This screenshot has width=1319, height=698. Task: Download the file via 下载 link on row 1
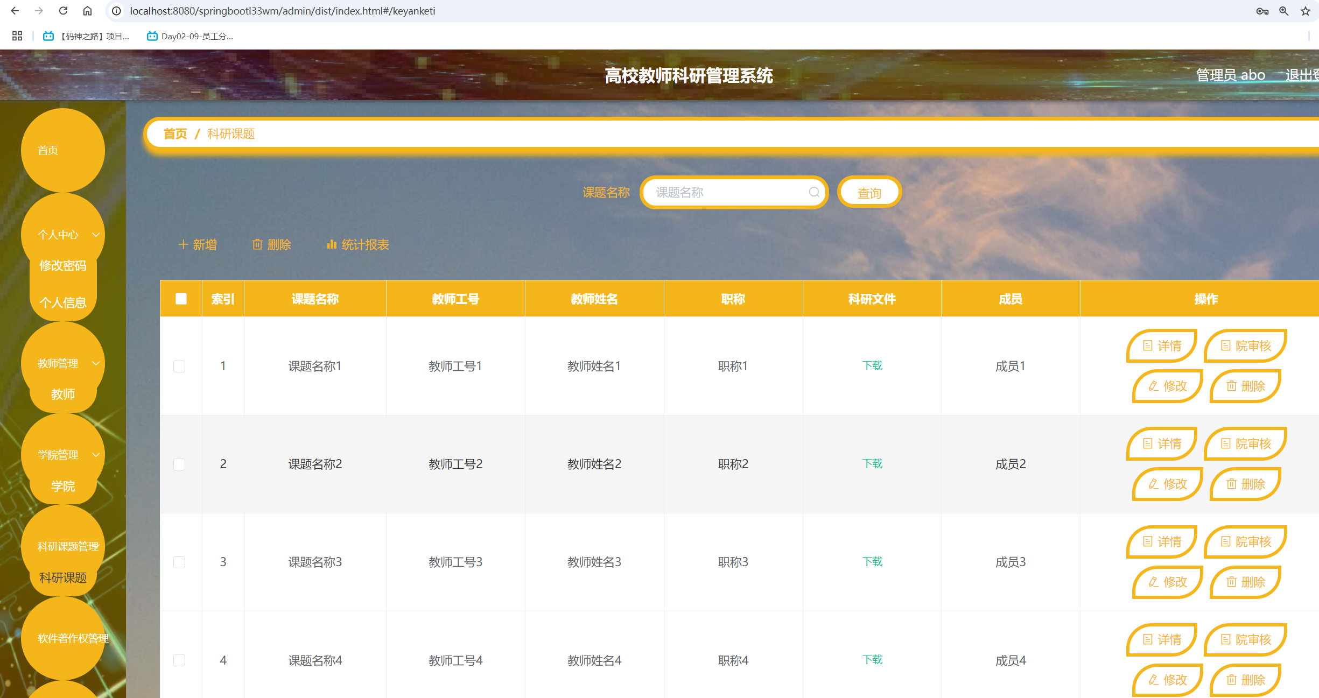click(871, 365)
